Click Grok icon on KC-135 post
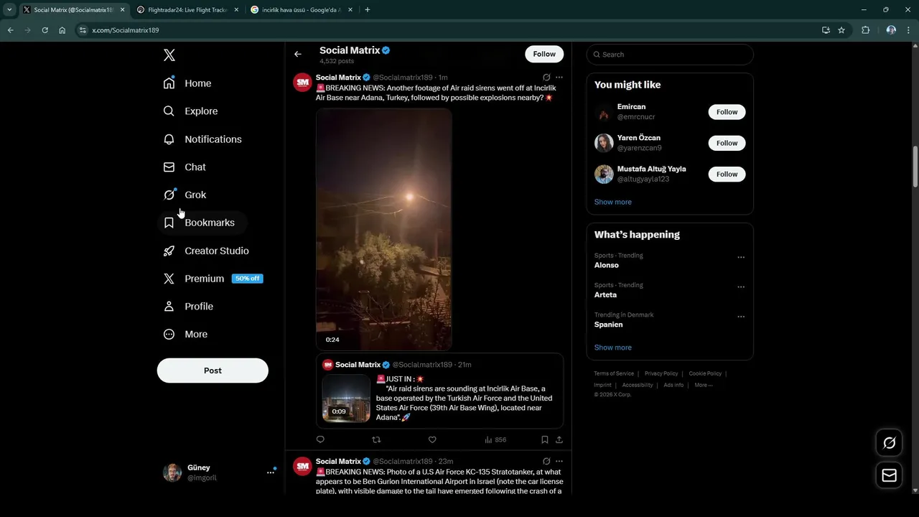Screen dimensions: 919x517 tap(546, 462)
